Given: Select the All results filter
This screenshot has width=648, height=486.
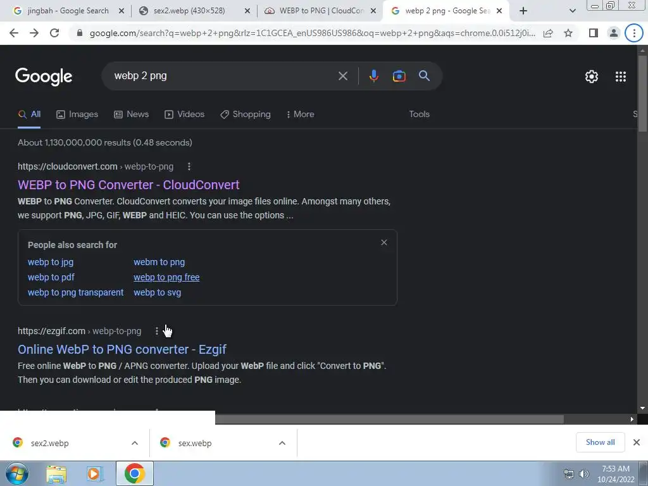Looking at the screenshot, I should point(29,115).
